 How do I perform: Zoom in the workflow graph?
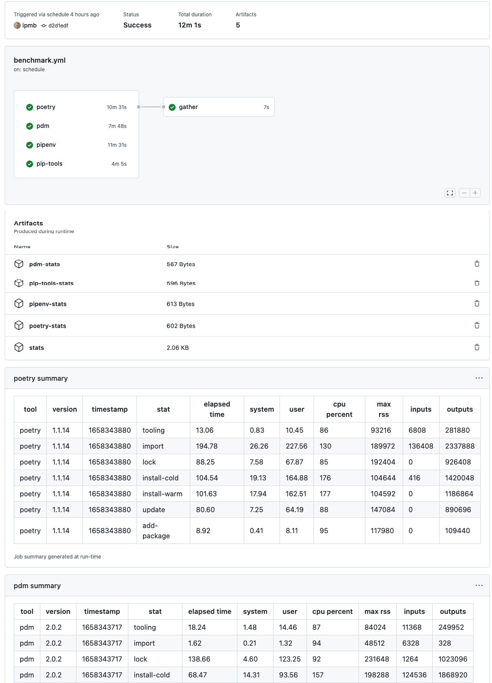pyautogui.click(x=475, y=193)
